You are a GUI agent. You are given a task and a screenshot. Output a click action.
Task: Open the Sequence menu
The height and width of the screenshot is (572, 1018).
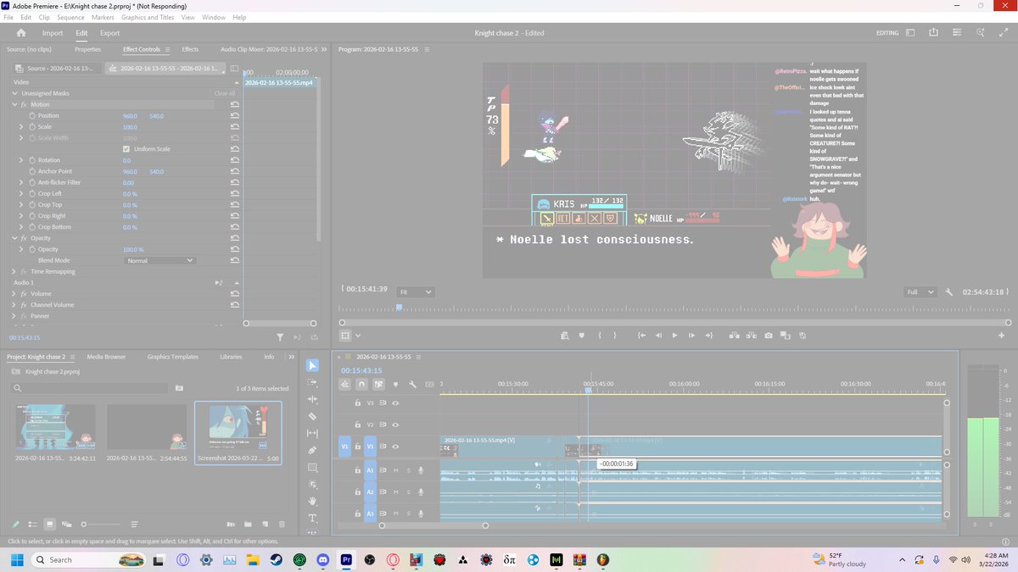tap(70, 17)
